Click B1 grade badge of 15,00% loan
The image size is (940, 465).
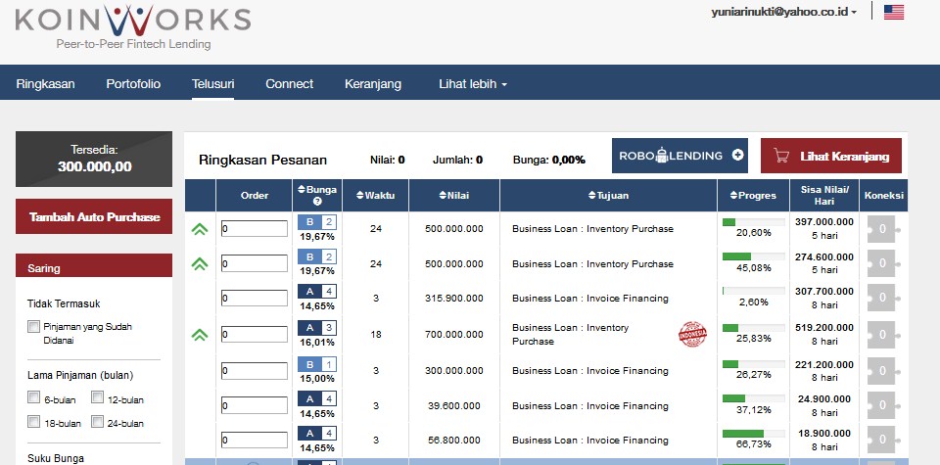pyautogui.click(x=317, y=364)
